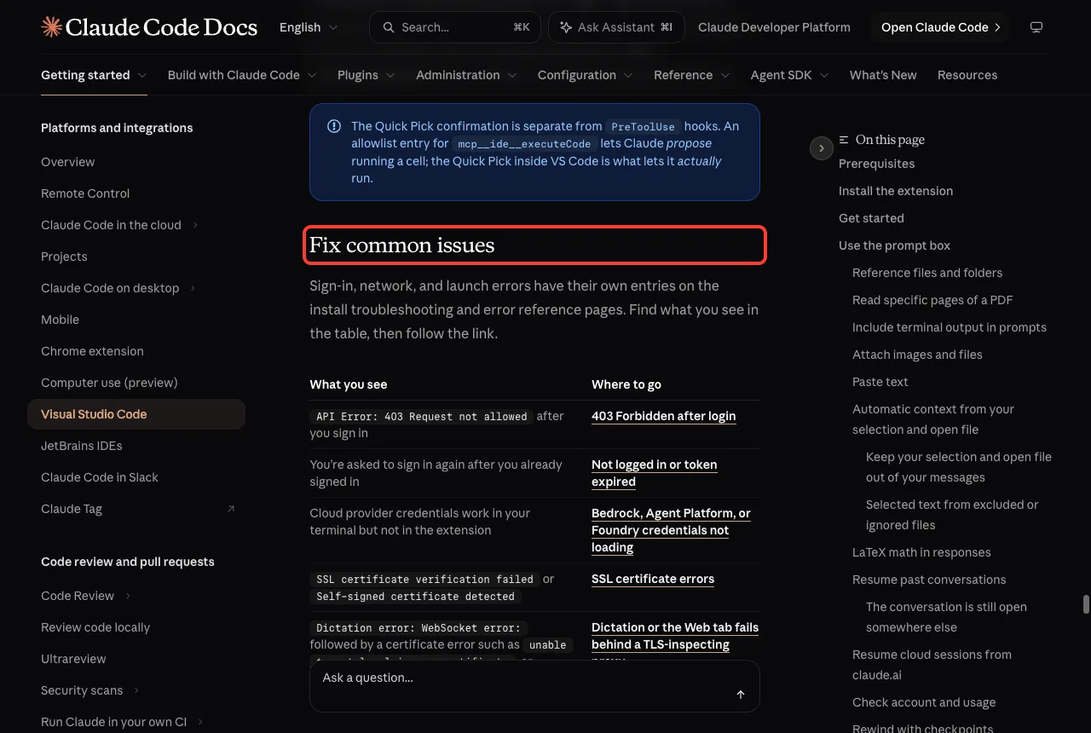
Task: Open the Agent SDK dropdown menu
Action: [790, 75]
